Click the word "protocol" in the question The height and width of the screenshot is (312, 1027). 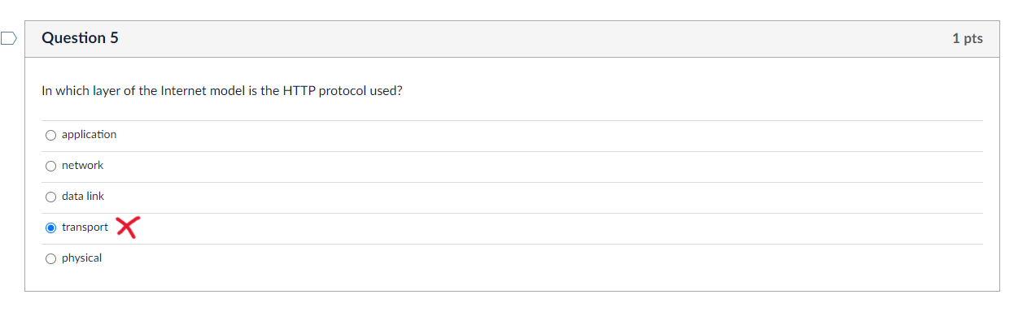343,91
